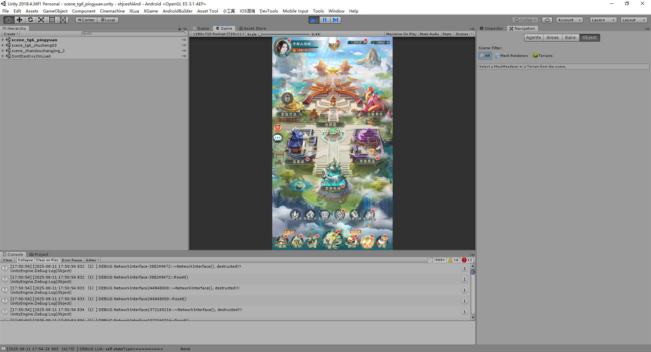Expand scene_tg6_pingyuan in Hierarchy
Image resolution: width=651 pixels, height=352 pixels.
(3, 40)
